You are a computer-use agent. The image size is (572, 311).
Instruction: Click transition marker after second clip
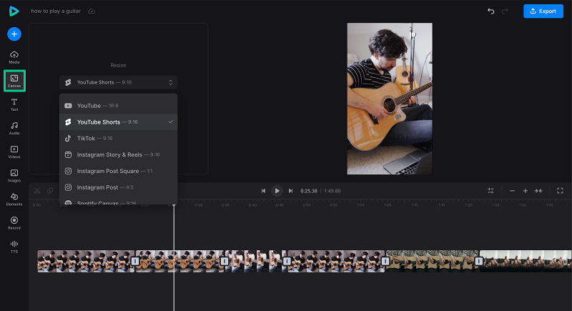pyautogui.click(x=225, y=261)
